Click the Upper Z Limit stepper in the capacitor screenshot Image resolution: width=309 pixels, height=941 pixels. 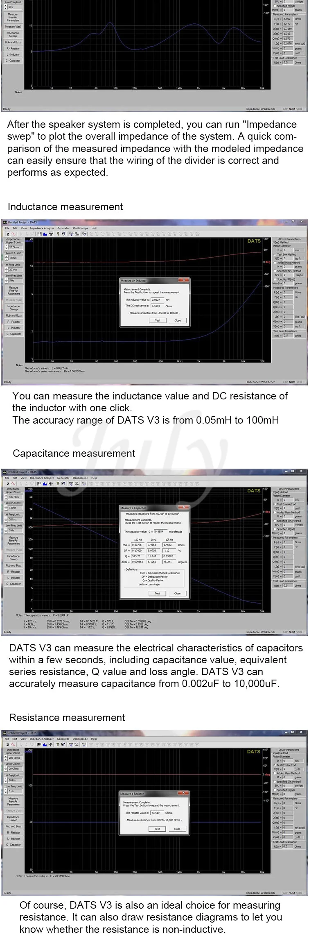click(7, 497)
